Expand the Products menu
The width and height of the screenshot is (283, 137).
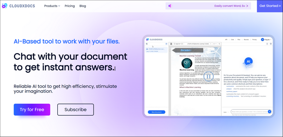click(52, 6)
